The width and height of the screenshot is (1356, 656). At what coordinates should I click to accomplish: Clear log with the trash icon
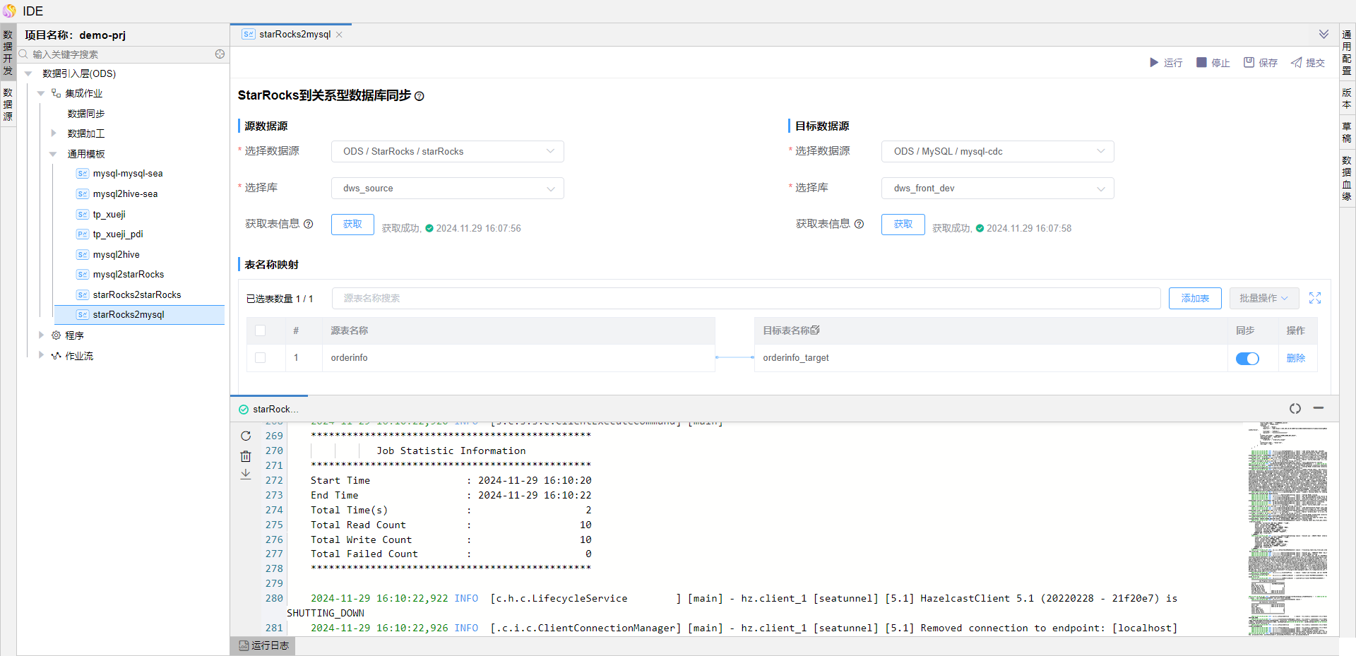tap(246, 456)
